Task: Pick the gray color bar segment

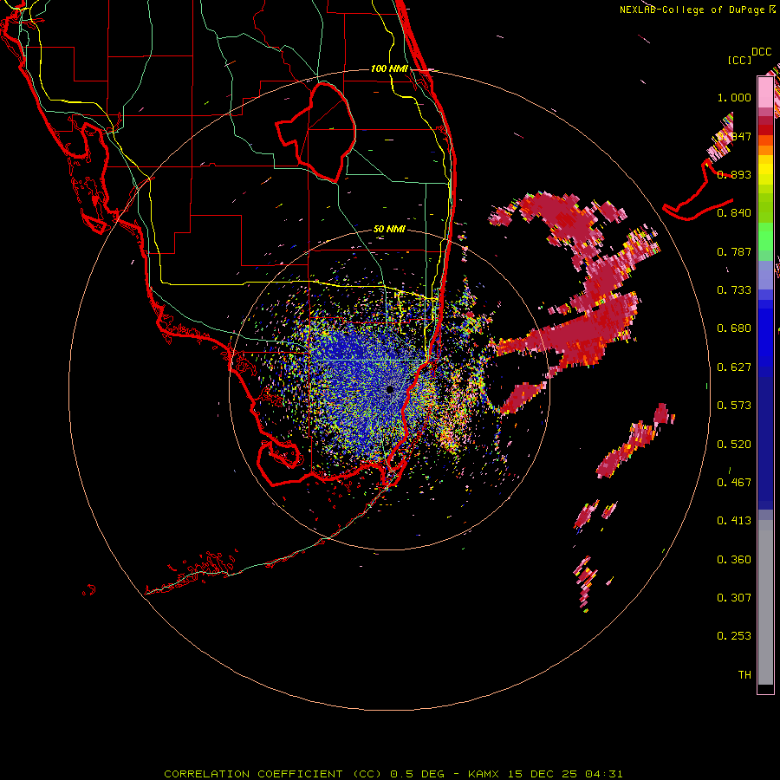Action: 765,602
